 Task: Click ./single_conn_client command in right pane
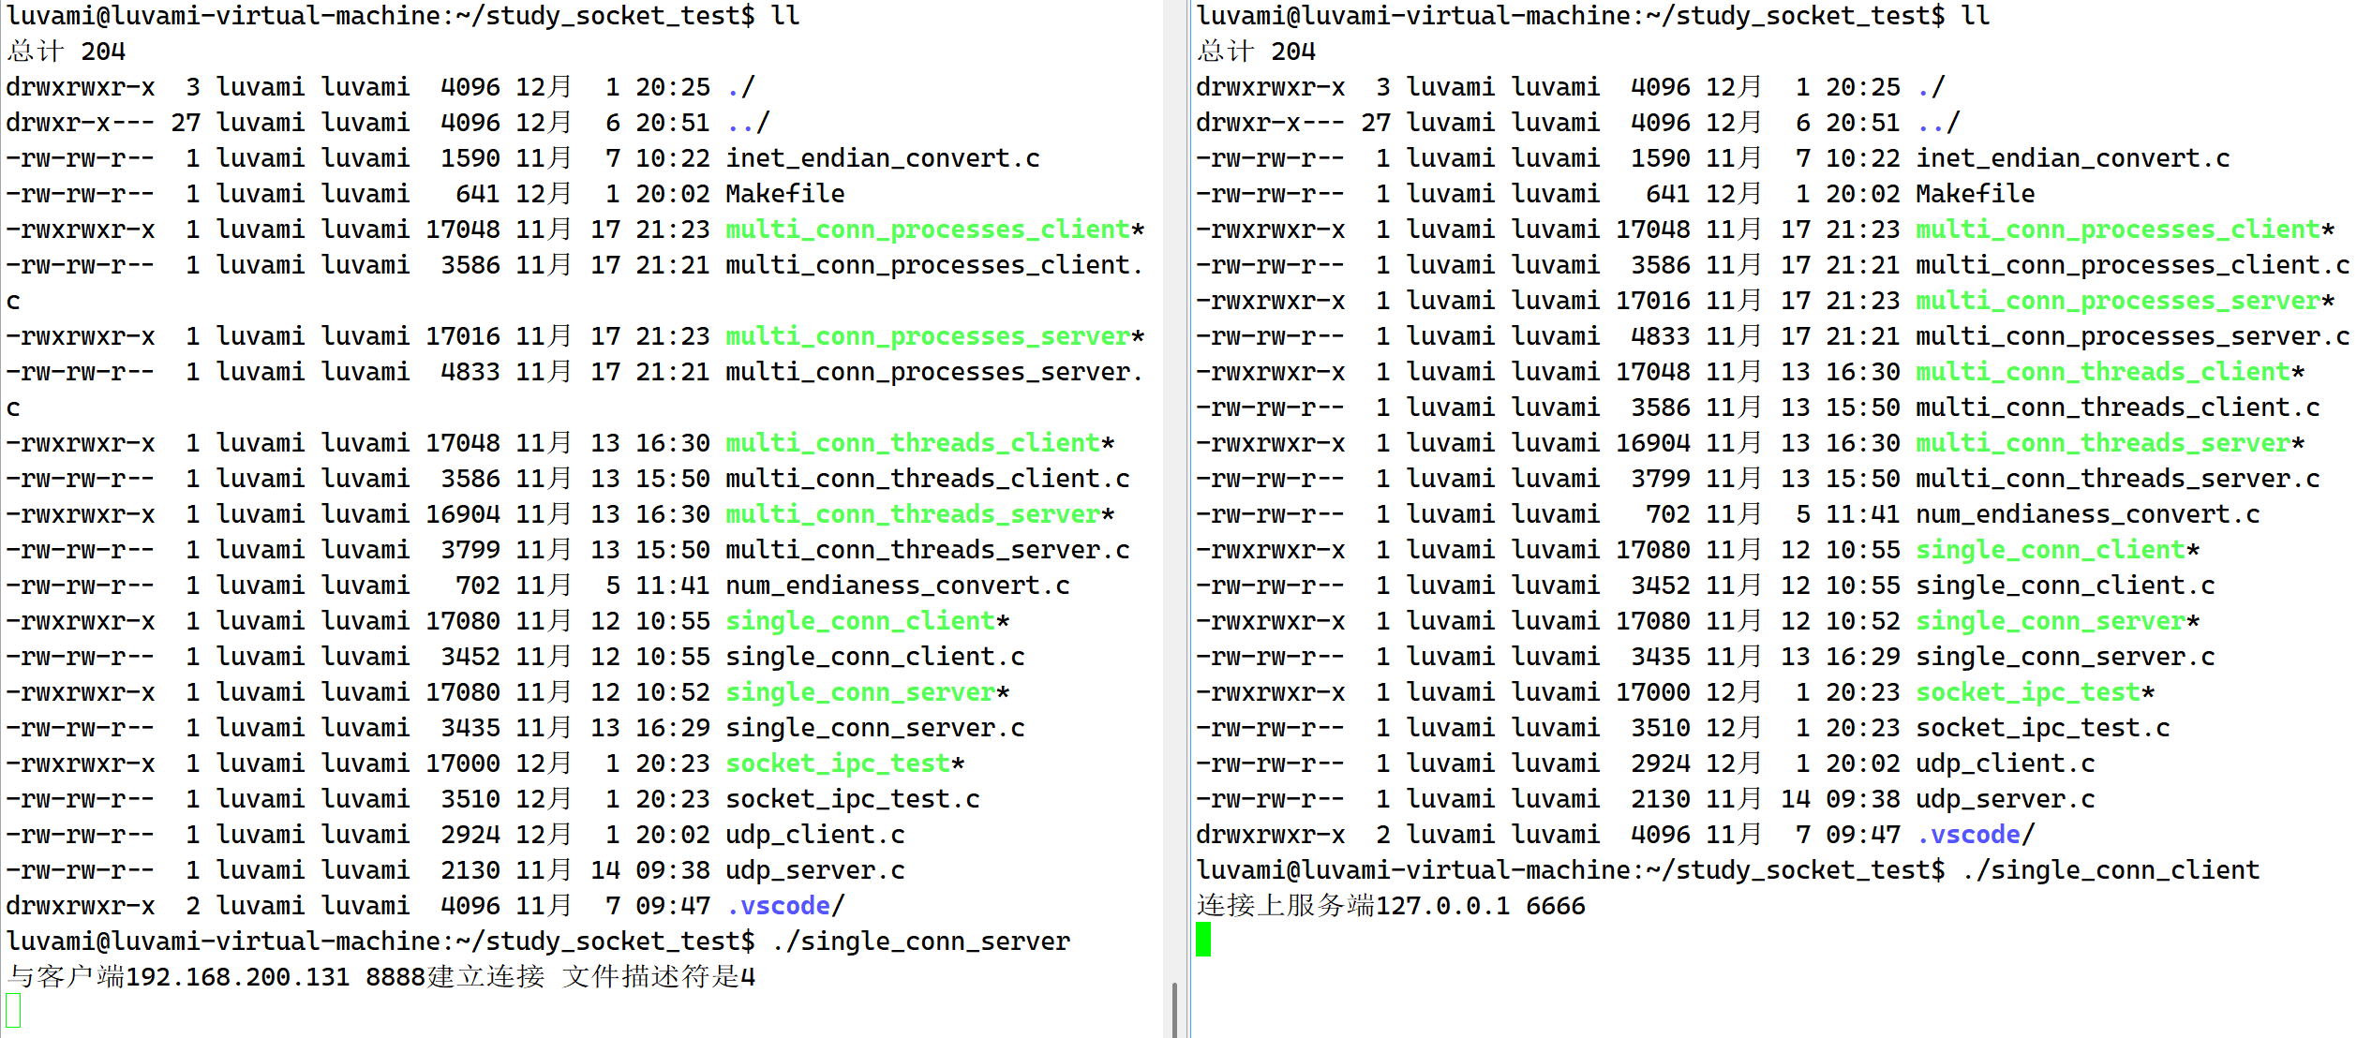(x=2111, y=870)
